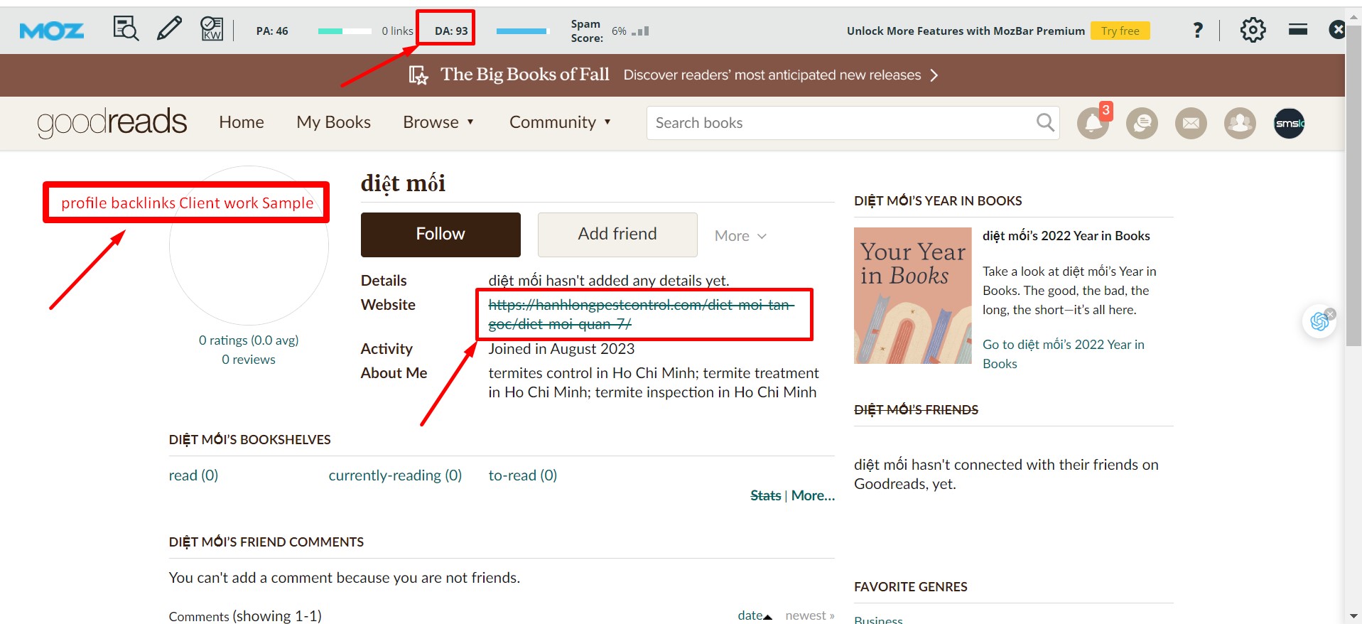The width and height of the screenshot is (1362, 624).
Task: Go to the Home menu item
Action: 242,122
